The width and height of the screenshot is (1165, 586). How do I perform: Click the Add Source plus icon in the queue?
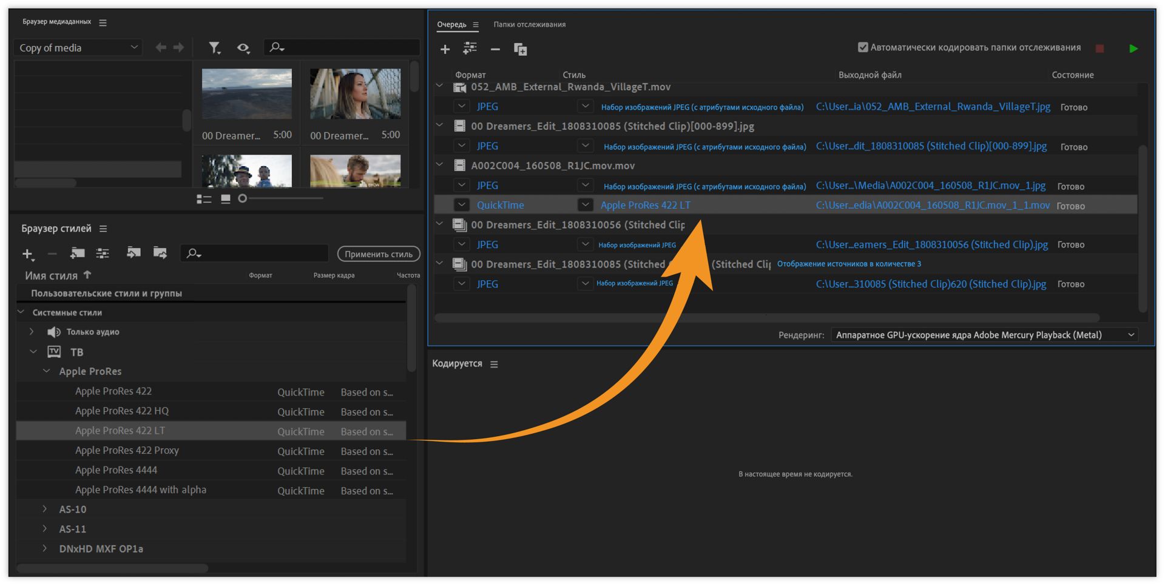click(x=445, y=49)
